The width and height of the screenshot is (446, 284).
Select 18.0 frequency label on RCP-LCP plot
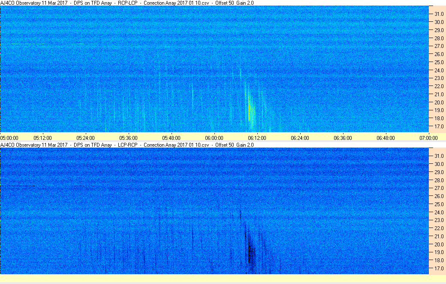tap(439, 118)
